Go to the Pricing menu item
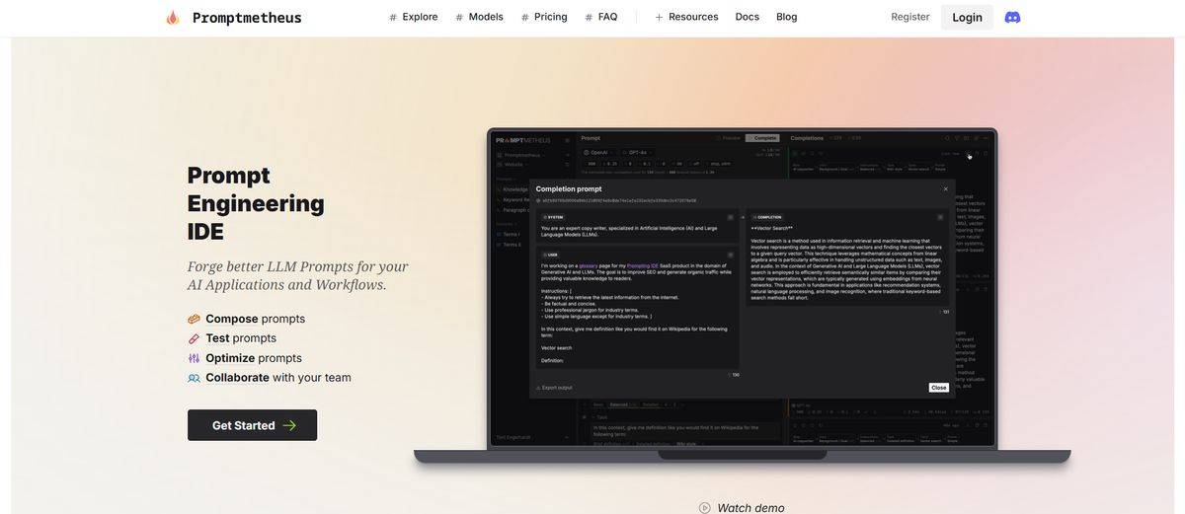1185x514 pixels. click(x=545, y=17)
